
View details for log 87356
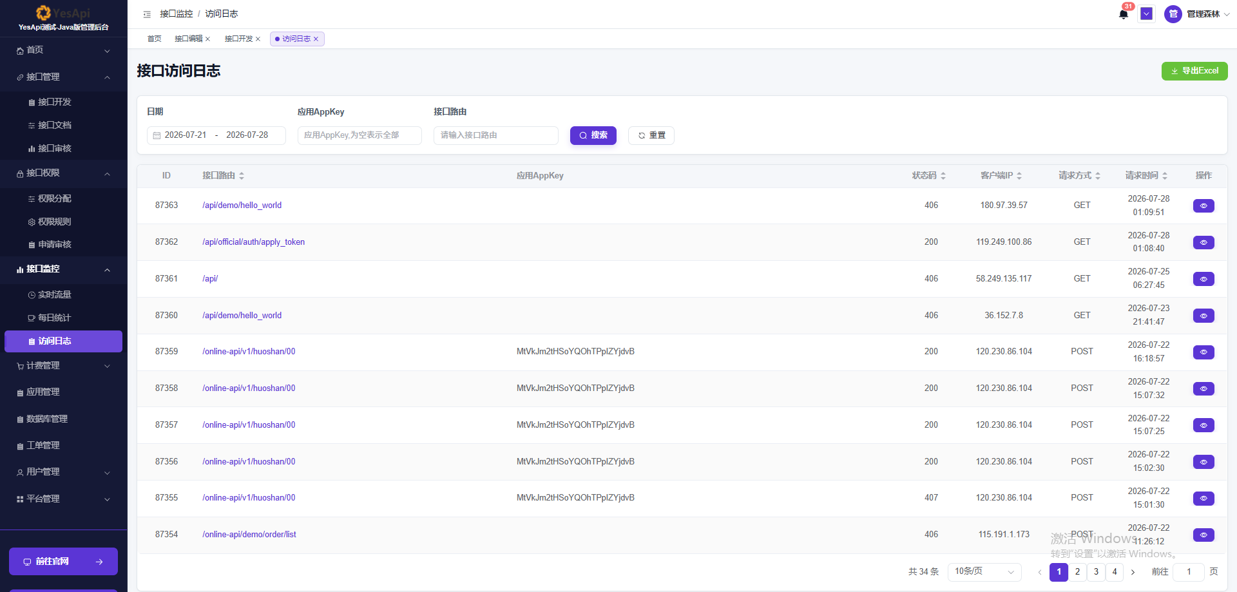1203,462
